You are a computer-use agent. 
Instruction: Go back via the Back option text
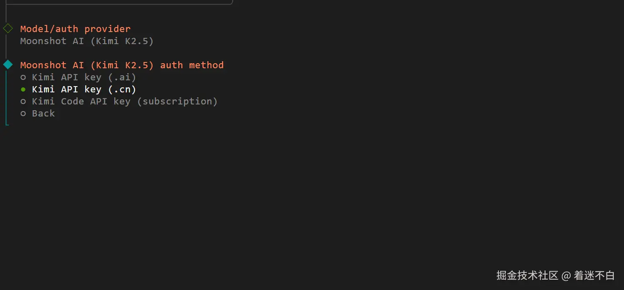pos(43,114)
